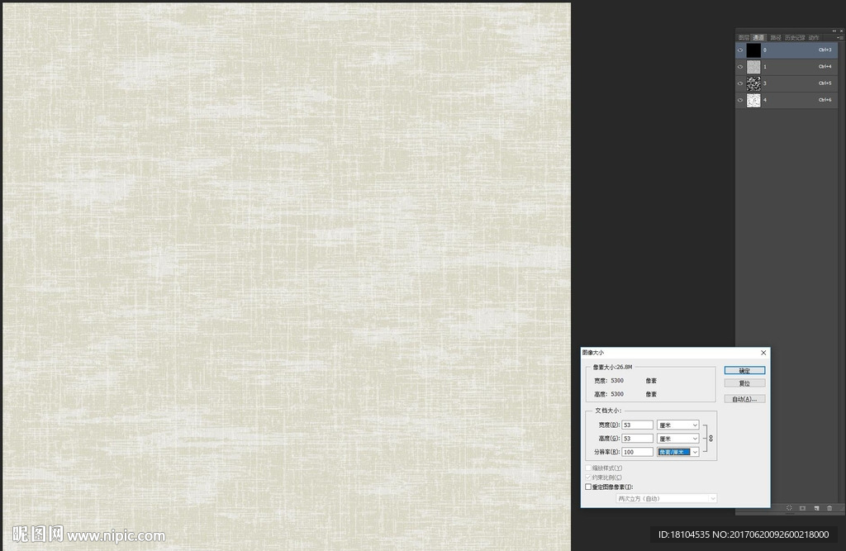Screen dimensions: 846x551
Task: Click the 宽度(D) input field
Action: click(637, 425)
